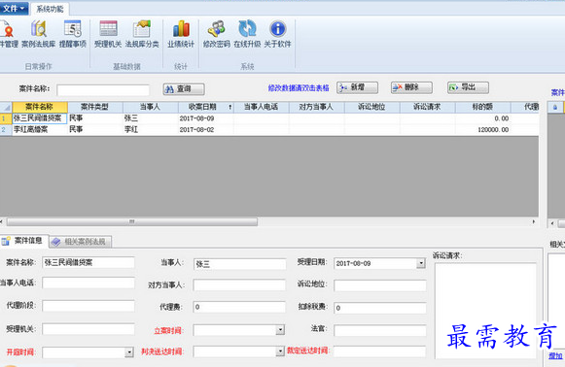This screenshot has width=565, height=367.
Task: Click the 新增 add button
Action: coord(358,87)
